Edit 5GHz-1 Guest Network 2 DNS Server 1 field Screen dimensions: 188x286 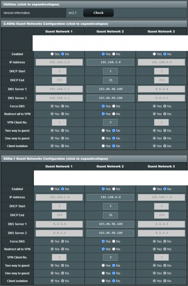pos(110,224)
